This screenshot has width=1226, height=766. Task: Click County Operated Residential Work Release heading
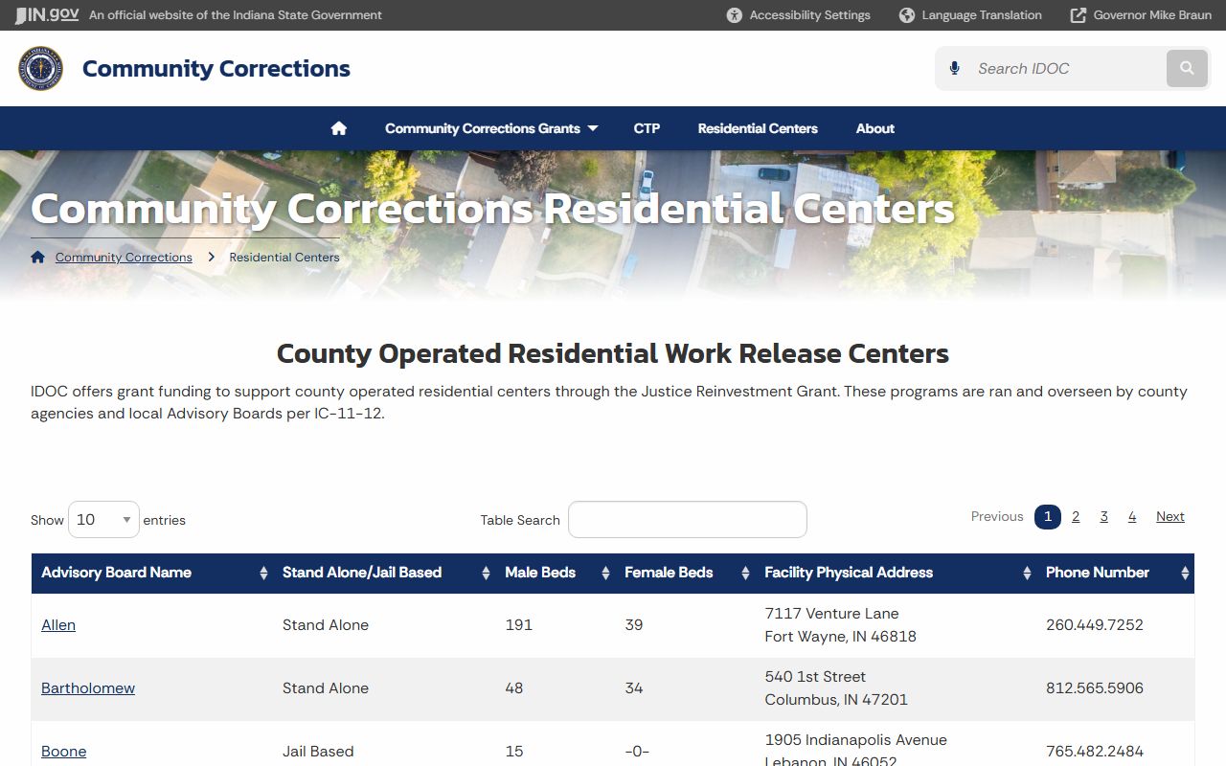(x=613, y=353)
